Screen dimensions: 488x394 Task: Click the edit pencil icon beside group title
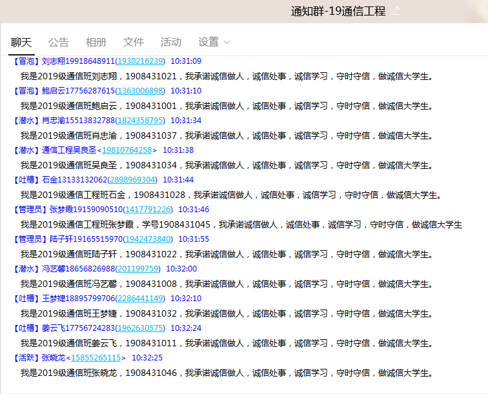(395, 11)
